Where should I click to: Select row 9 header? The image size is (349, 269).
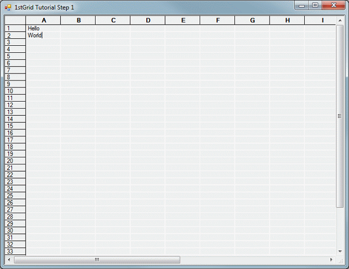15,84
